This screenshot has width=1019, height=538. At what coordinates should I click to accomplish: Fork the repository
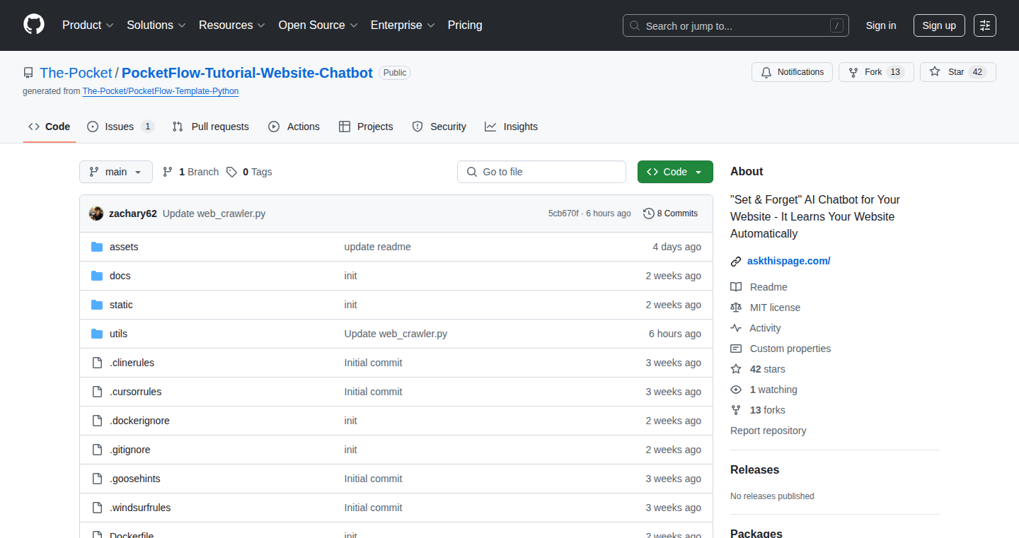[x=876, y=72]
